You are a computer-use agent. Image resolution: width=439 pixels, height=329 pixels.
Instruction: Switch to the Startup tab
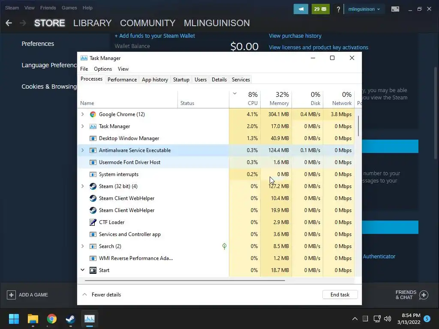(x=181, y=79)
